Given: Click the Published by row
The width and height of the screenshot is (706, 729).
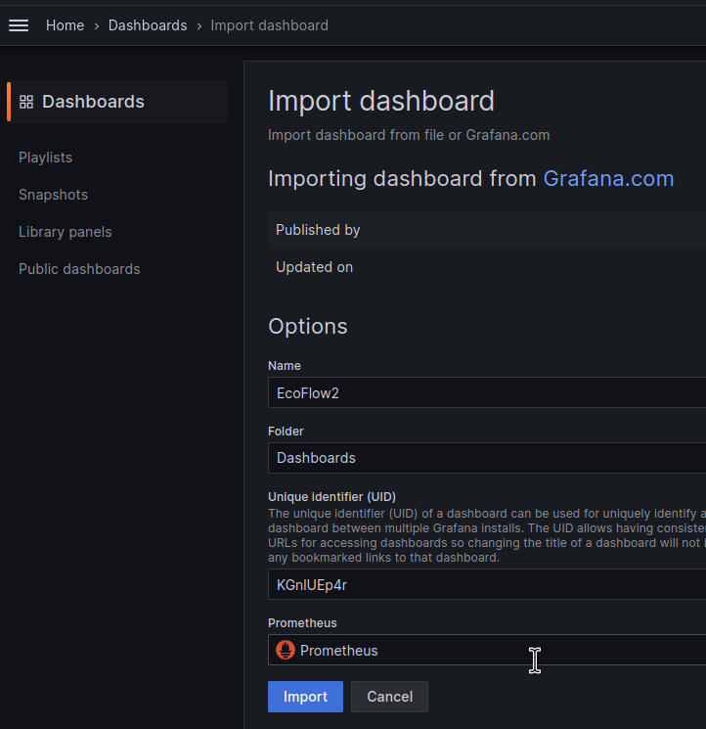Looking at the screenshot, I should coord(487,230).
